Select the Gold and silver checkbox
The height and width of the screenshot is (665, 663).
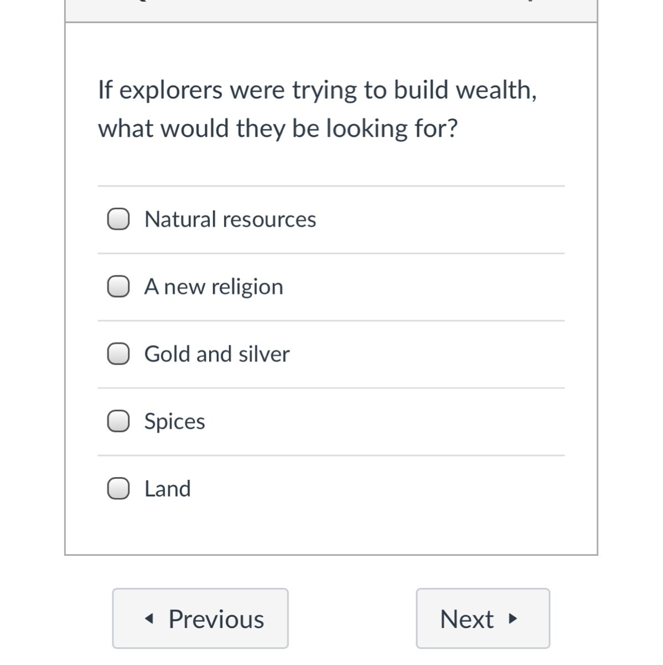point(118,354)
